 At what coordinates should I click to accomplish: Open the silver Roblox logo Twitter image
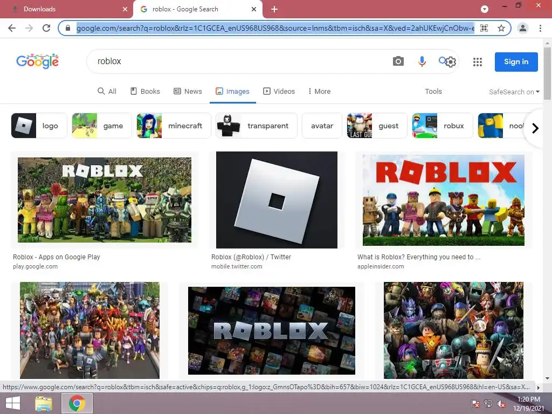coord(277,200)
